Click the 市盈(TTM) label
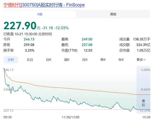 click(69, 50)
